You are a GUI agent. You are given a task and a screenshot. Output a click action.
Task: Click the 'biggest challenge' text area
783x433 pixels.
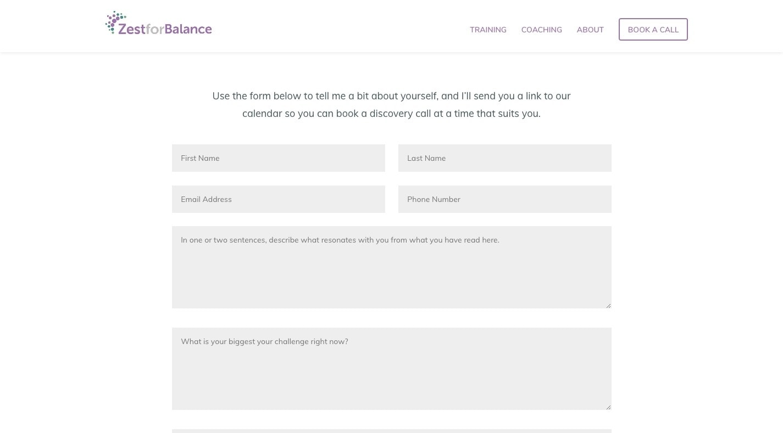coord(392,369)
